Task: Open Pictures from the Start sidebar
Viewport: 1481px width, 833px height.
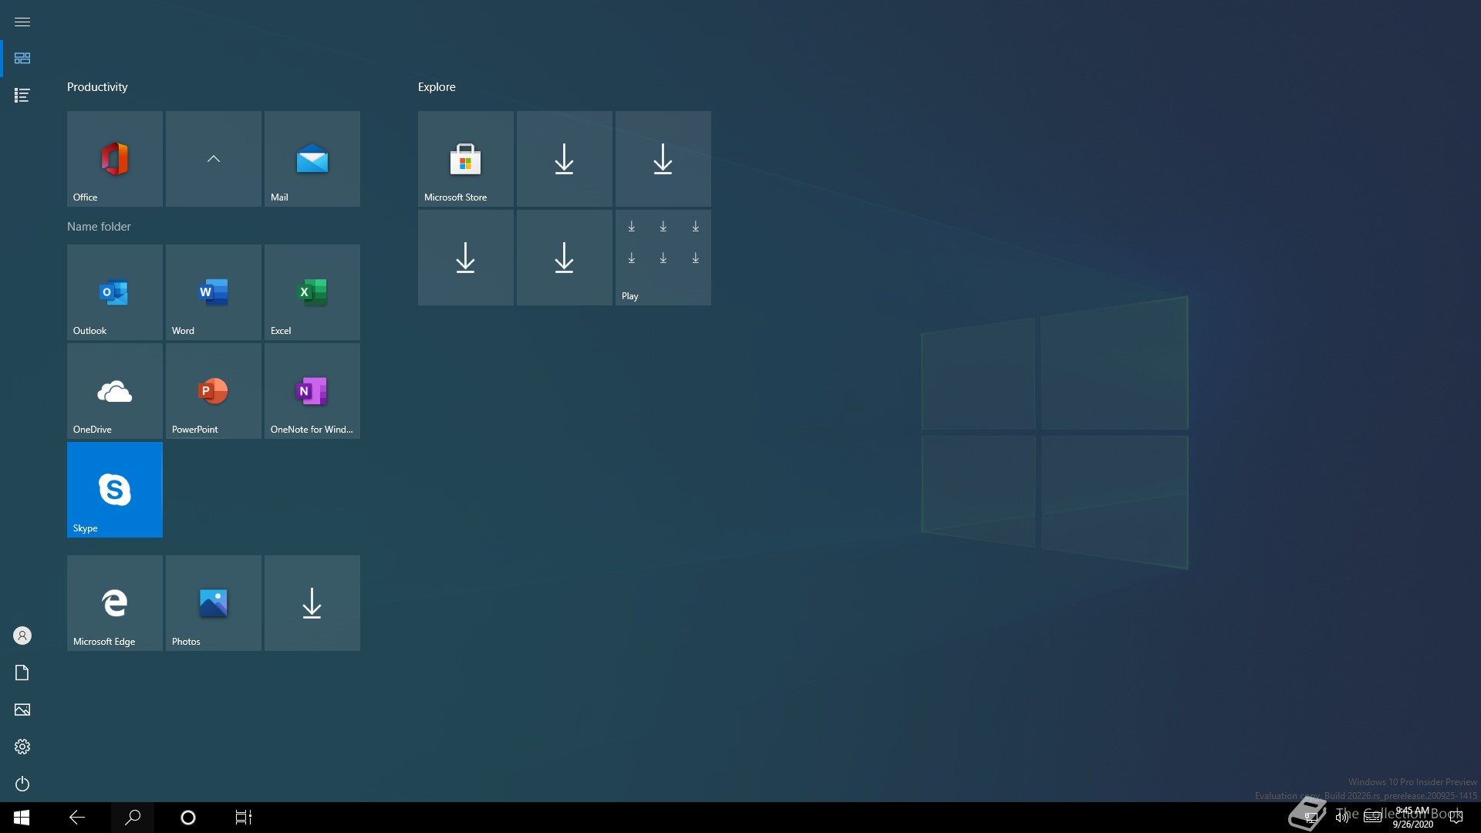Action: pos(22,710)
